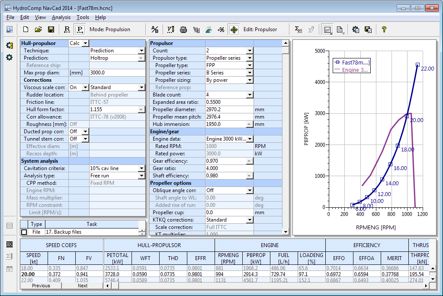The image size is (443, 296).
Task: Click the results table horizontal scroll right arrow
Action: pyautogui.click(x=426, y=286)
